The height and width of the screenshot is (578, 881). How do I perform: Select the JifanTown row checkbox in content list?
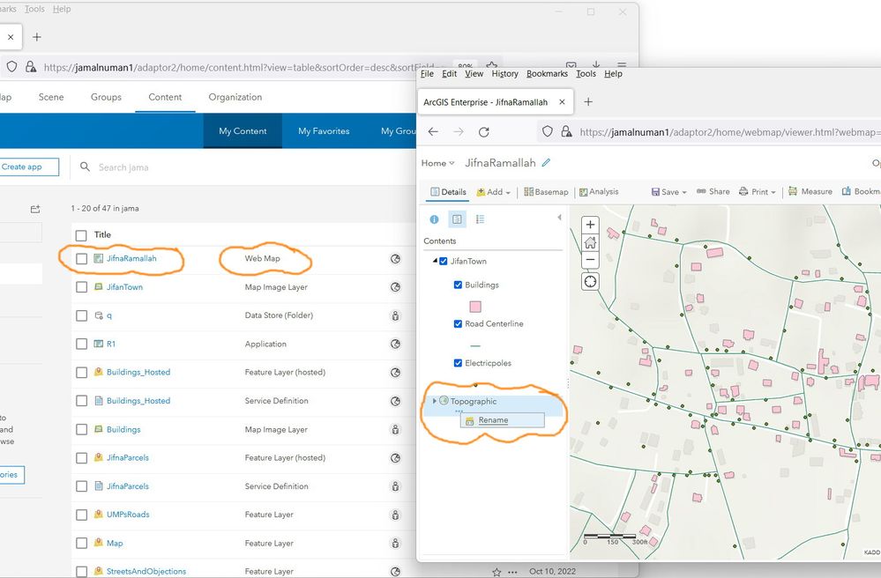point(81,287)
